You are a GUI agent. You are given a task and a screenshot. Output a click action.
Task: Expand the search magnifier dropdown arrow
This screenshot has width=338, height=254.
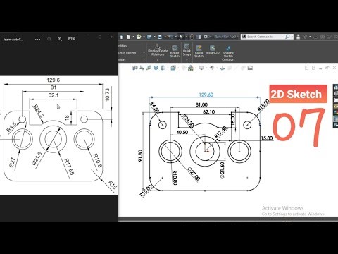[x=292, y=37]
